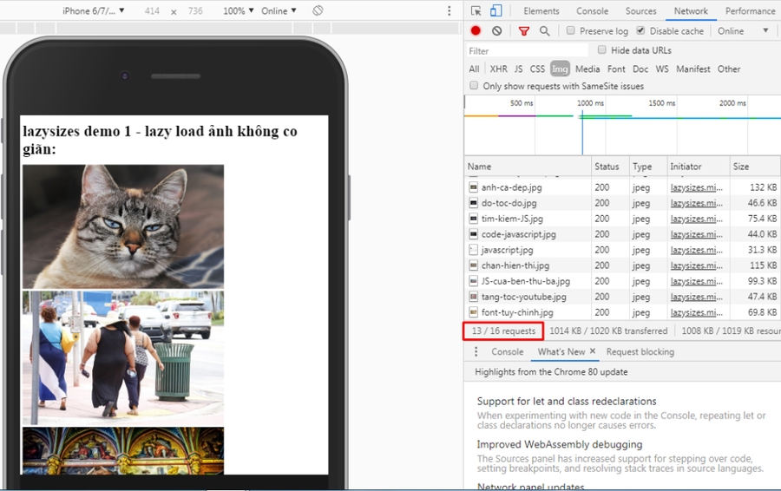Click the inspect element picker icon
This screenshot has height=491, width=781.
click(476, 11)
